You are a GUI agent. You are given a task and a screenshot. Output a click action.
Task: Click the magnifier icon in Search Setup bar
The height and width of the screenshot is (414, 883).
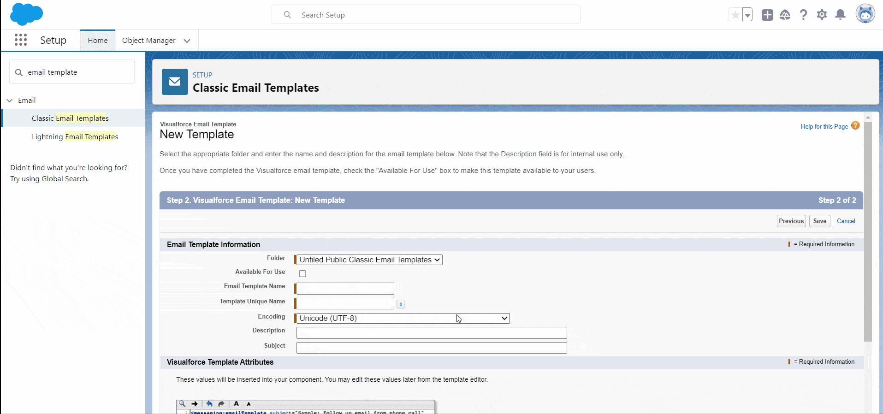click(x=287, y=15)
